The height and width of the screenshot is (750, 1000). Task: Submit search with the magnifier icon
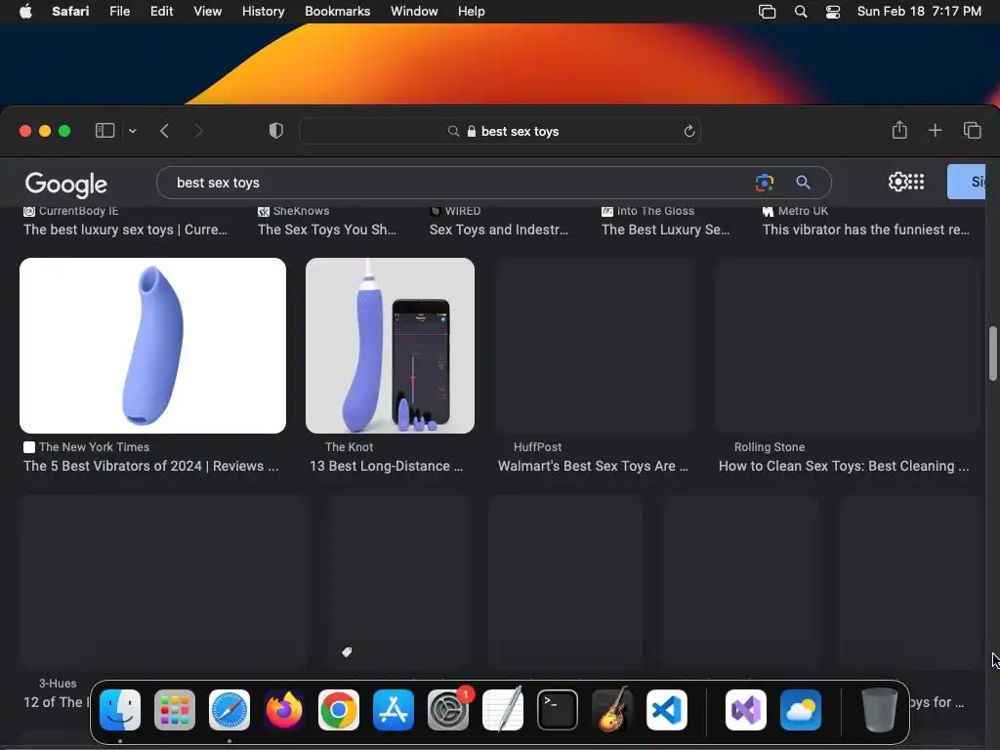click(803, 183)
